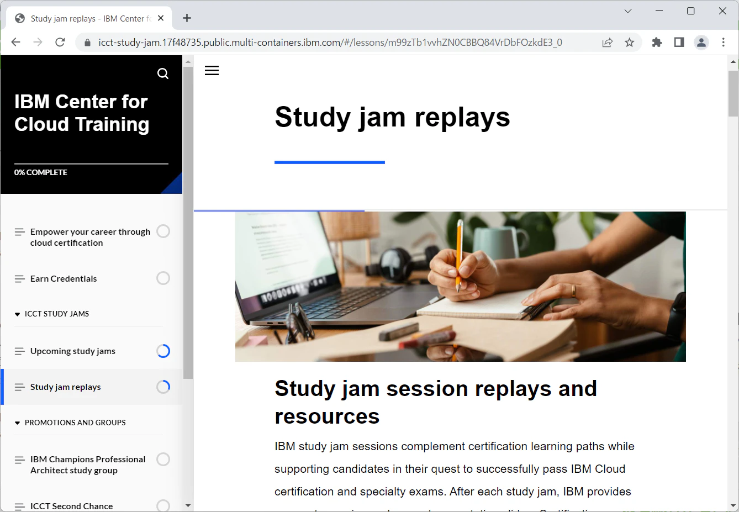Image resolution: width=739 pixels, height=512 pixels.
Task: Click the progress circle for IBM Champions group
Action: [x=163, y=459]
